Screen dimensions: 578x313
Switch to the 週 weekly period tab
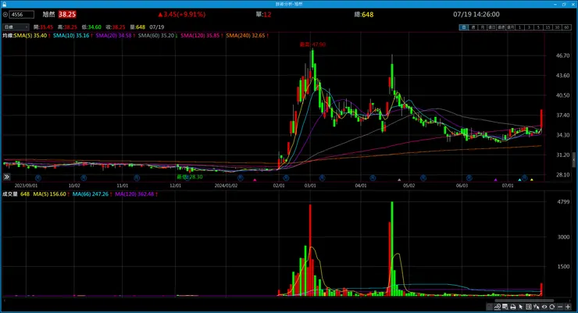pyautogui.click(x=473, y=27)
